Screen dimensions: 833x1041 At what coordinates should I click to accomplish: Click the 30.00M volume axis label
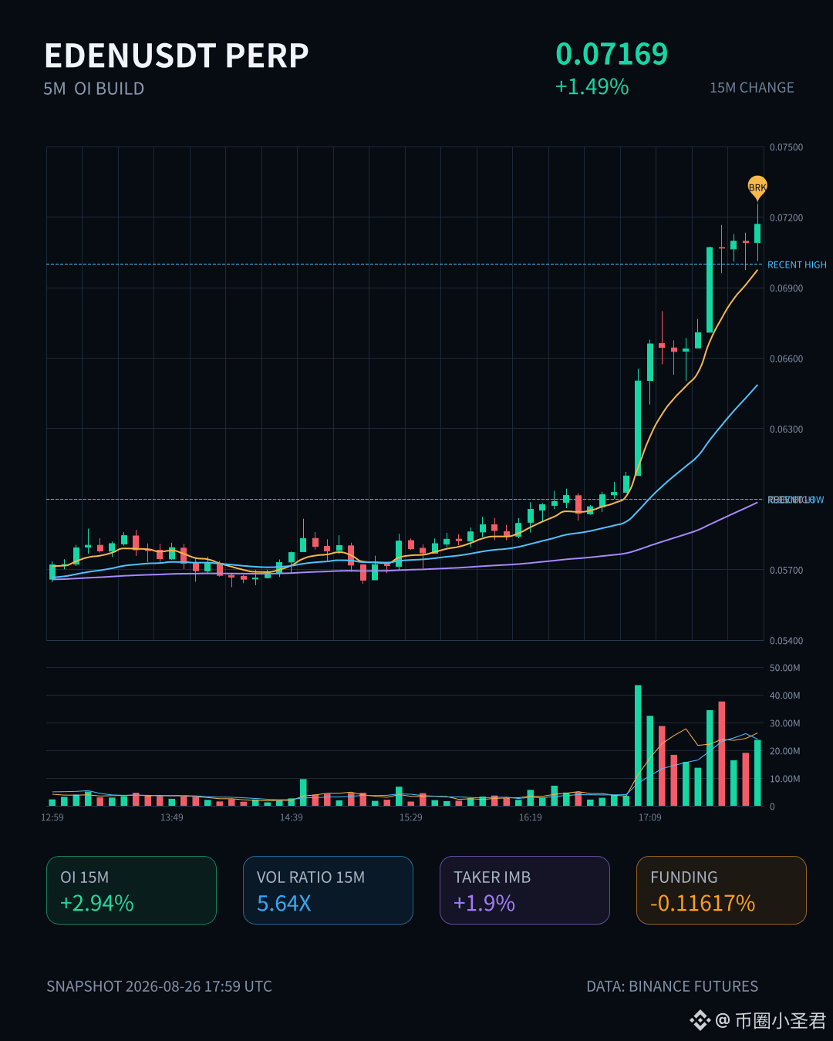point(784,723)
